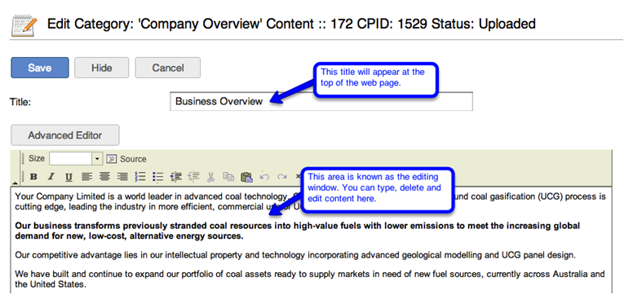
Task: Increase indent of the paragraph
Action: pos(175,177)
